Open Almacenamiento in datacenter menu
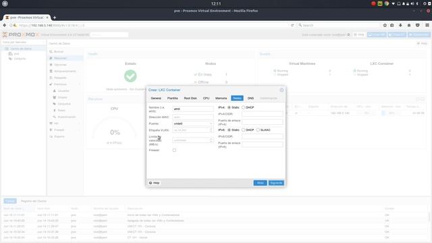The height and width of the screenshot is (243, 432). point(65,71)
